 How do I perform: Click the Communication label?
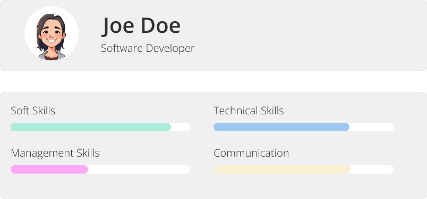(x=251, y=153)
